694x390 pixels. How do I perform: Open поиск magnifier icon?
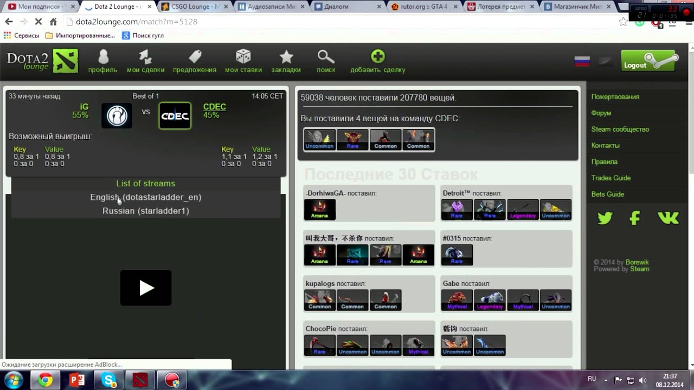coord(326,57)
